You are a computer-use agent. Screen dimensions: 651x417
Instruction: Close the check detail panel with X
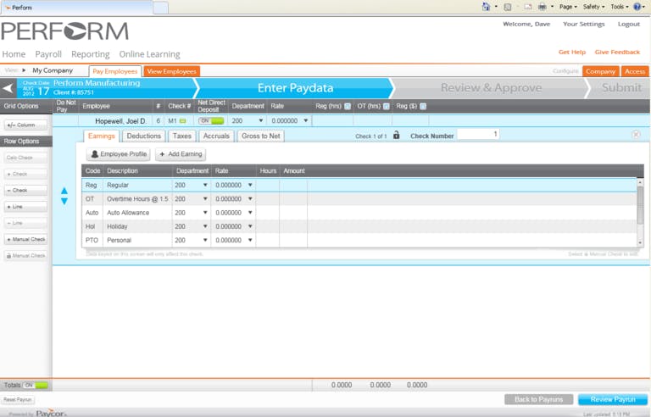coord(636,135)
